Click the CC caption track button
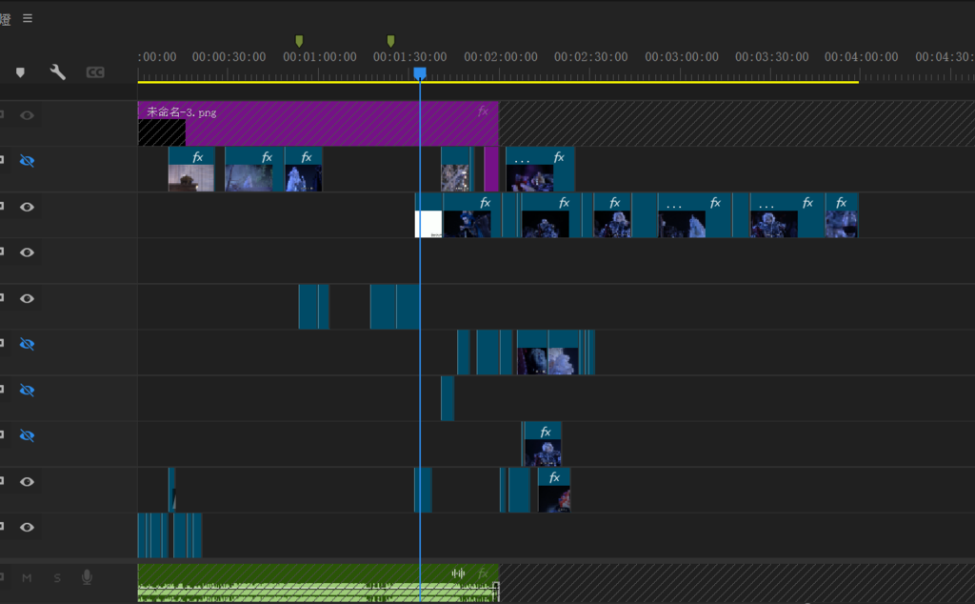Viewport: 975px width, 604px height. point(95,72)
